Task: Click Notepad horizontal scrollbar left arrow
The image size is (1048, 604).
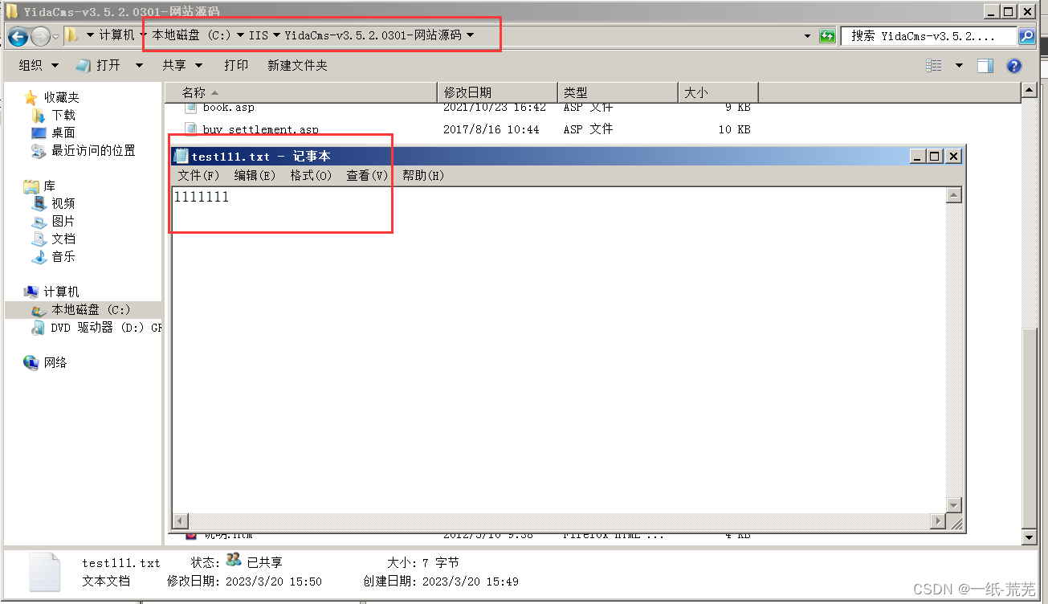Action: click(x=181, y=521)
